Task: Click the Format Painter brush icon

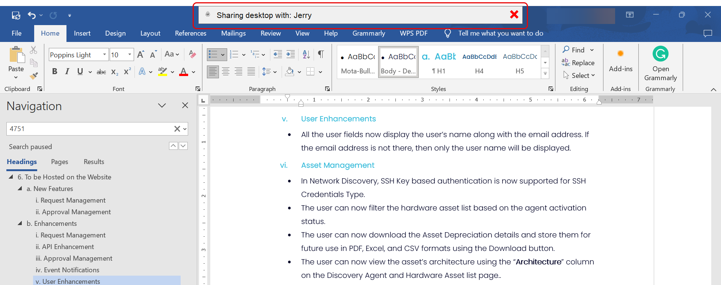Action: pos(34,76)
